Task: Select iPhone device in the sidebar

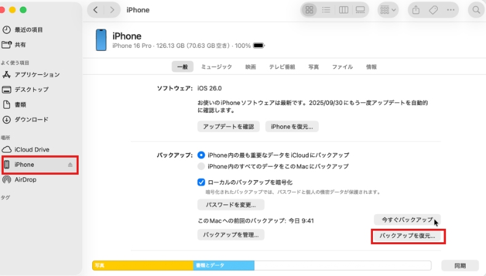Action: coord(40,164)
